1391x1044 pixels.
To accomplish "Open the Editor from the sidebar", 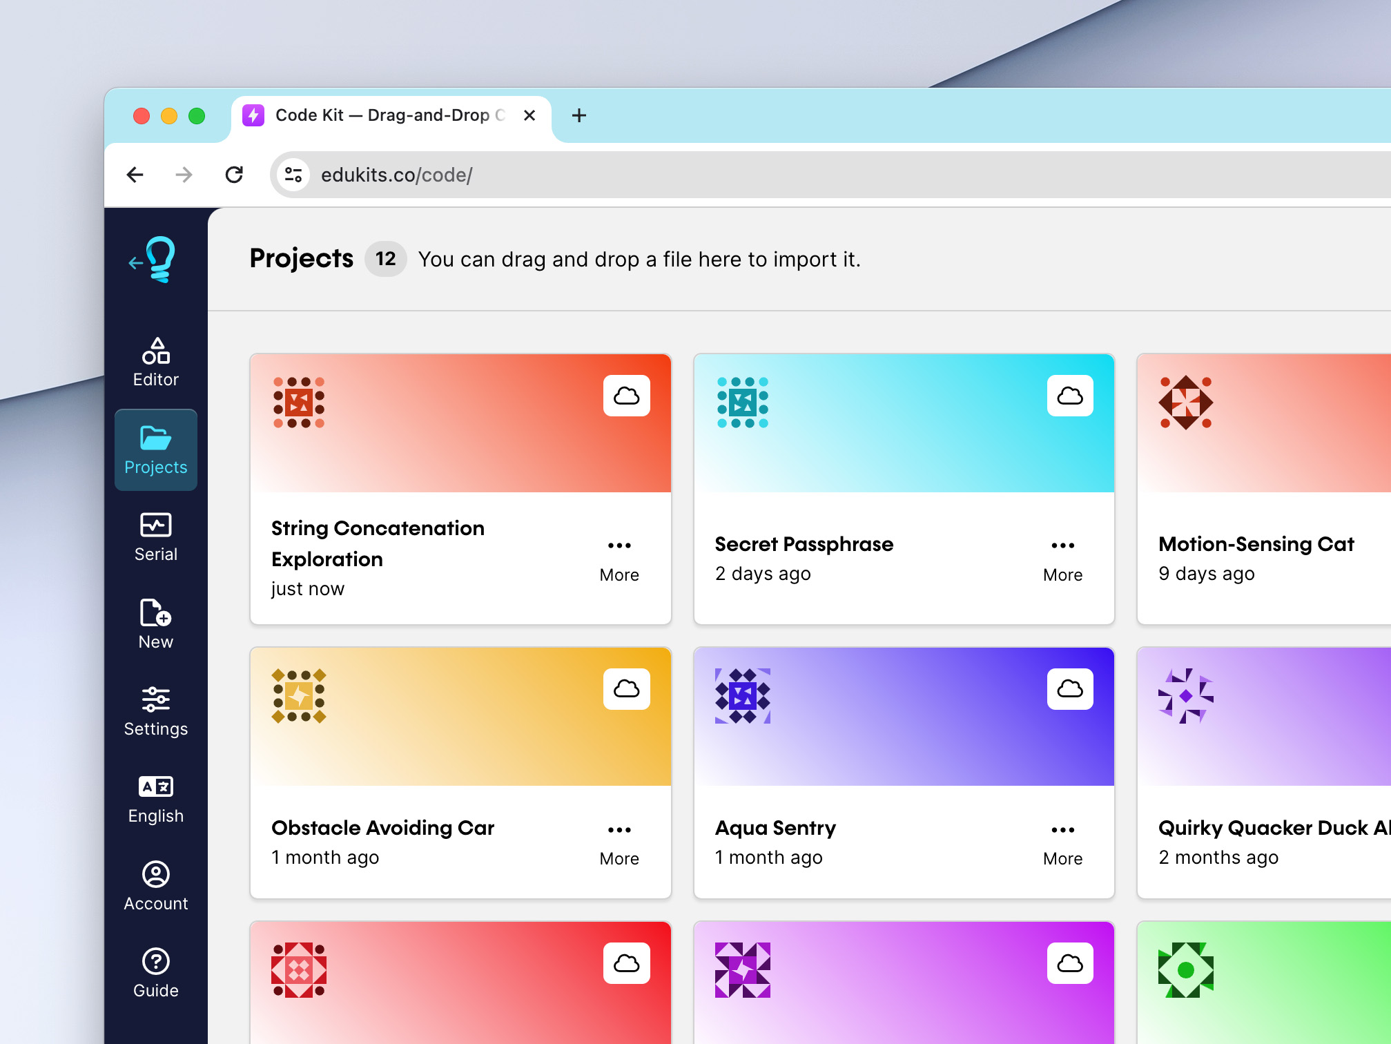I will [156, 359].
